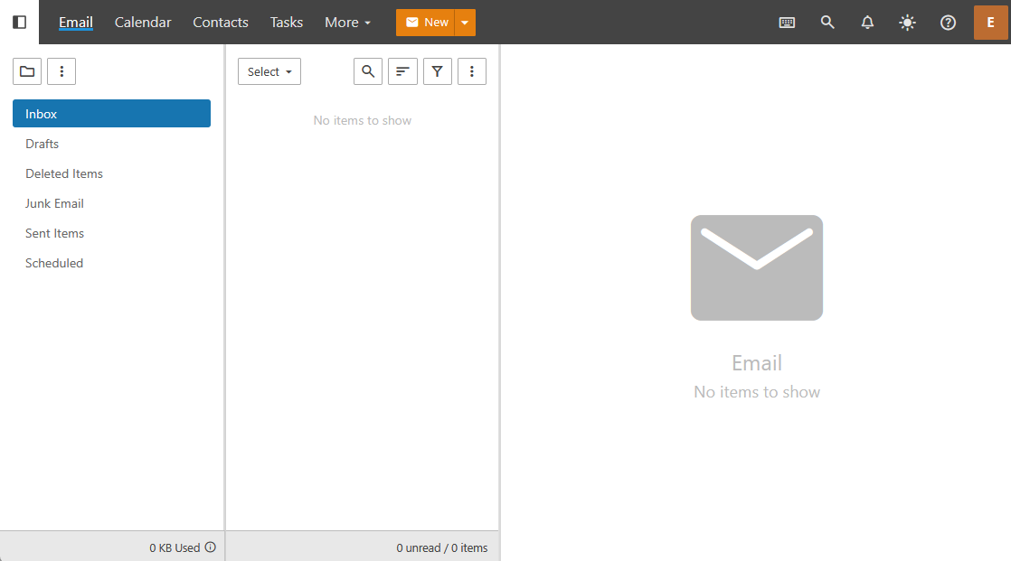Open the filter messages funnel

[438, 71]
